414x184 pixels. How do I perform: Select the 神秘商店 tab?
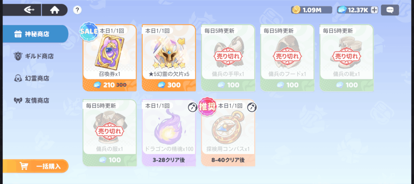click(x=36, y=34)
